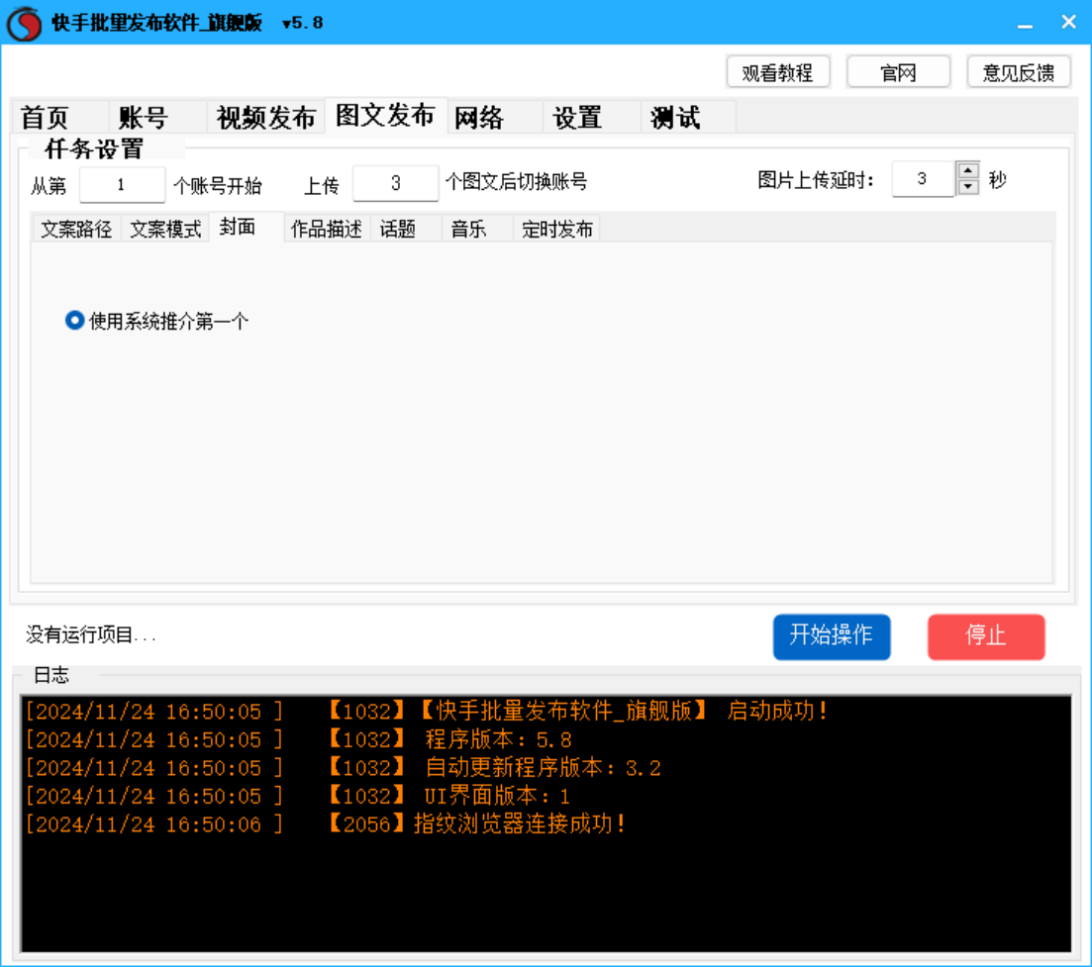
Task: Click the 日志 section label
Action: click(51, 675)
